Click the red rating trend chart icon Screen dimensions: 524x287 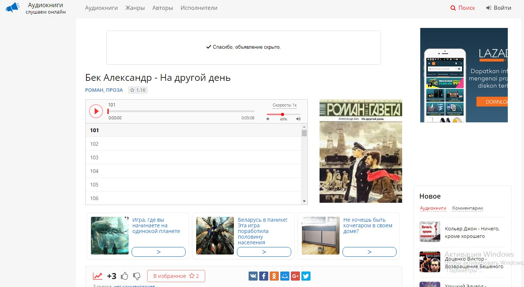click(x=98, y=276)
